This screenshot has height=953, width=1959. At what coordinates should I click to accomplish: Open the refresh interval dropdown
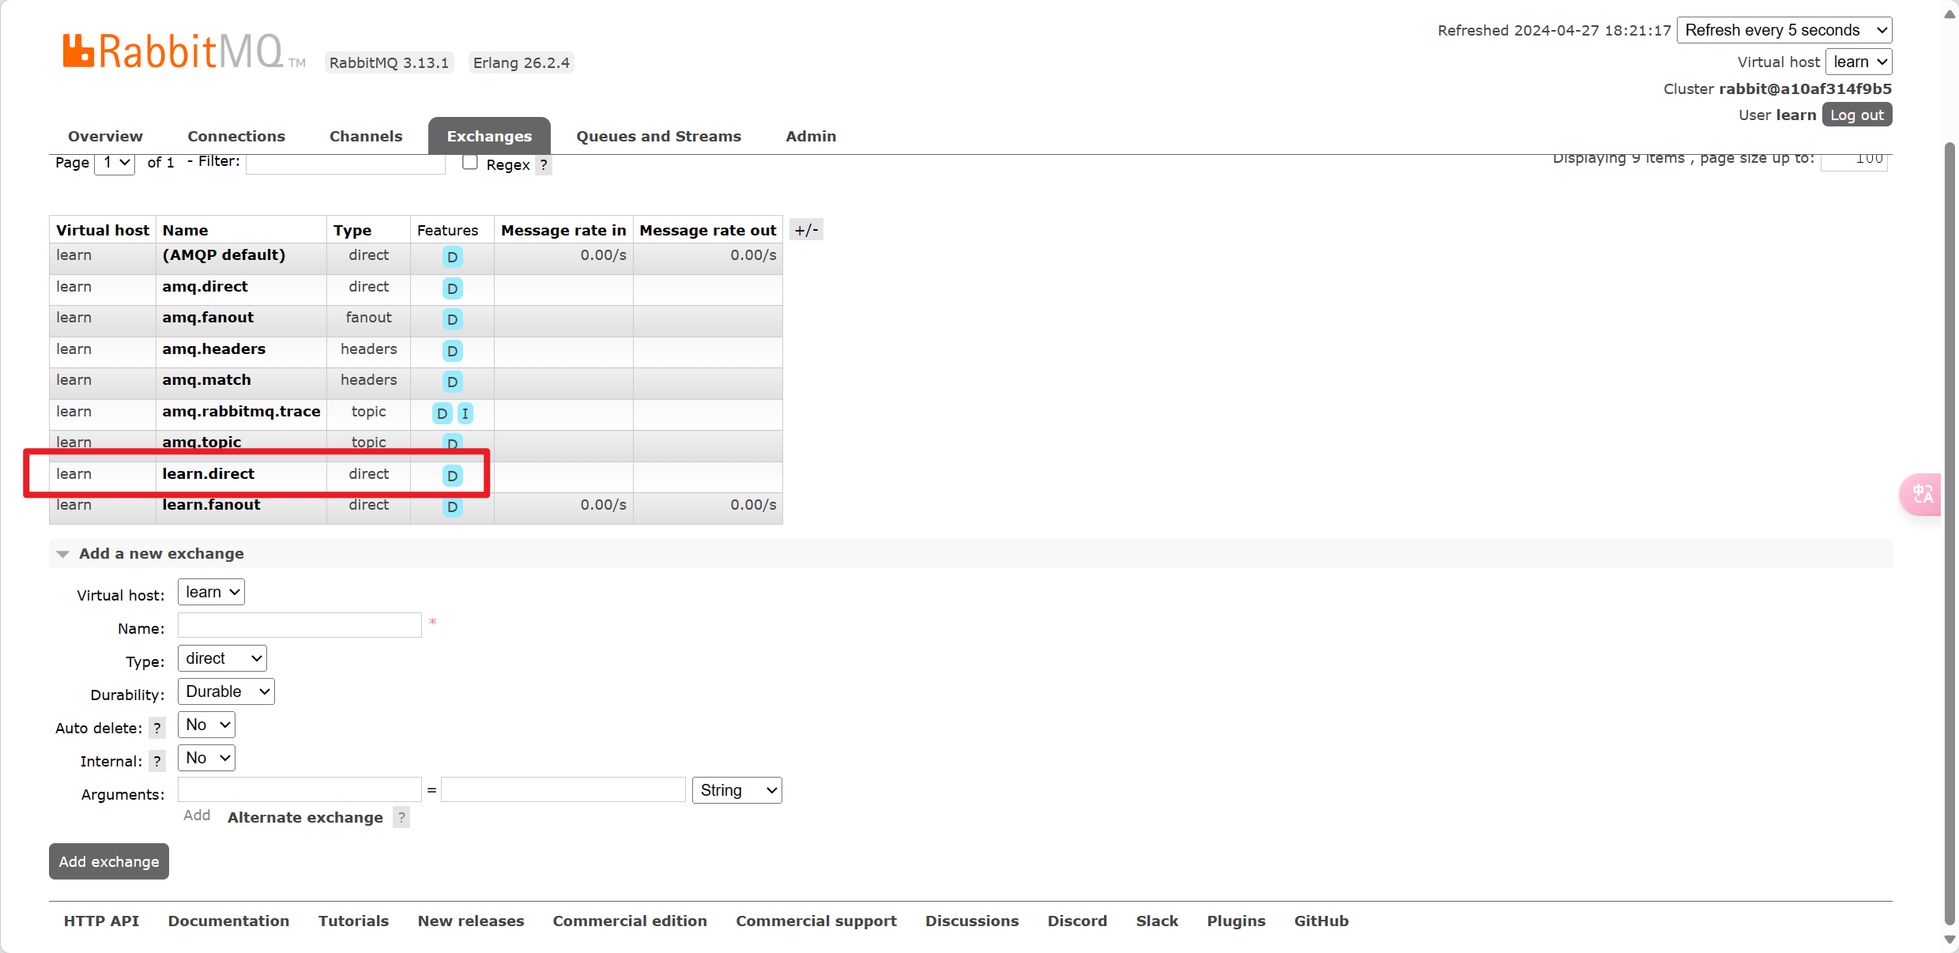[1784, 30]
